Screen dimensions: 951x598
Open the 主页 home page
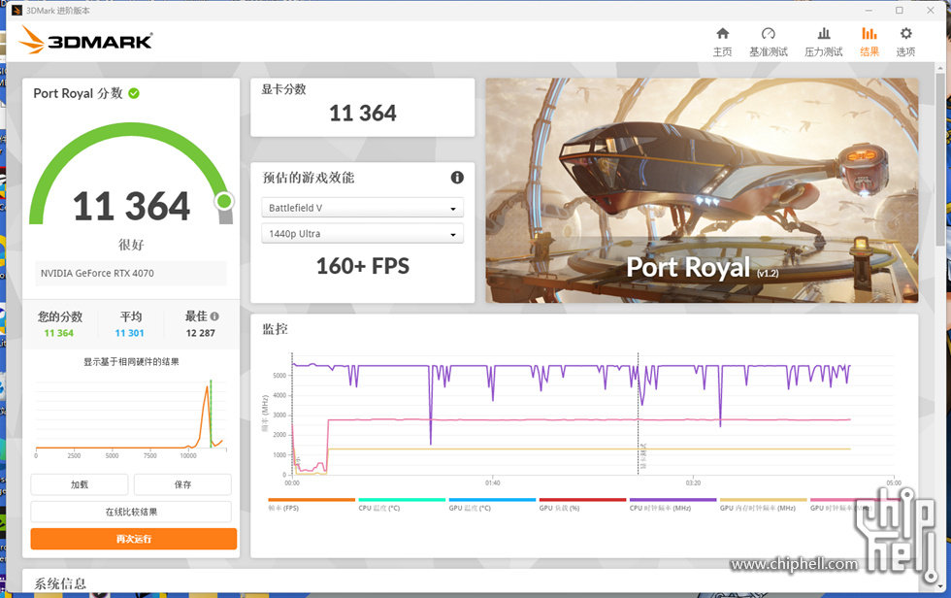722,42
